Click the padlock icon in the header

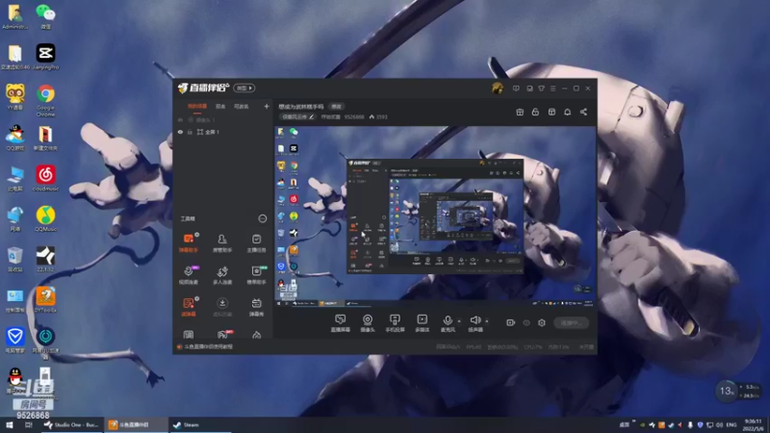(535, 112)
